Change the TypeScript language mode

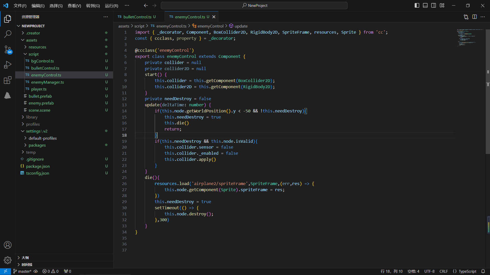click(467, 271)
